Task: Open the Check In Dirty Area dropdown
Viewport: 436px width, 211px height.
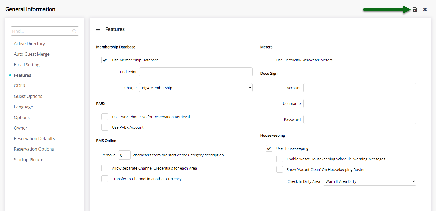Action: tap(370, 181)
